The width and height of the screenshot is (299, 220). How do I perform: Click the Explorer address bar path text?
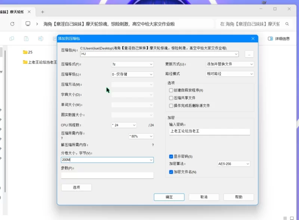click(109, 24)
